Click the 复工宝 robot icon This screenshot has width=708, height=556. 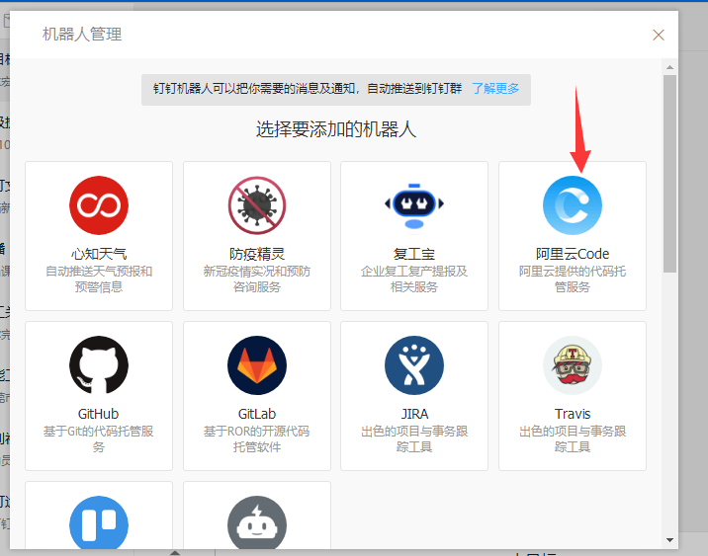click(x=414, y=205)
